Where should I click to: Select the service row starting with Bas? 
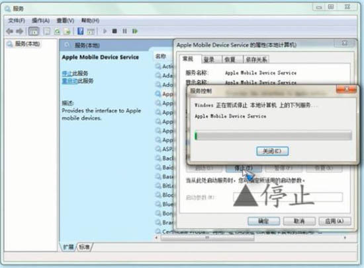pos(165,176)
